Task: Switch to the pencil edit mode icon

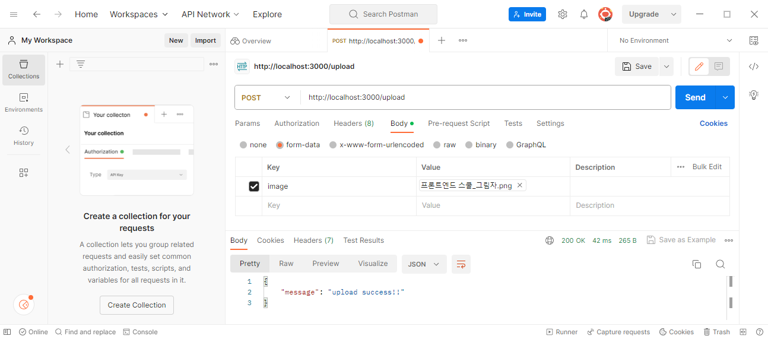Action: pyautogui.click(x=699, y=66)
